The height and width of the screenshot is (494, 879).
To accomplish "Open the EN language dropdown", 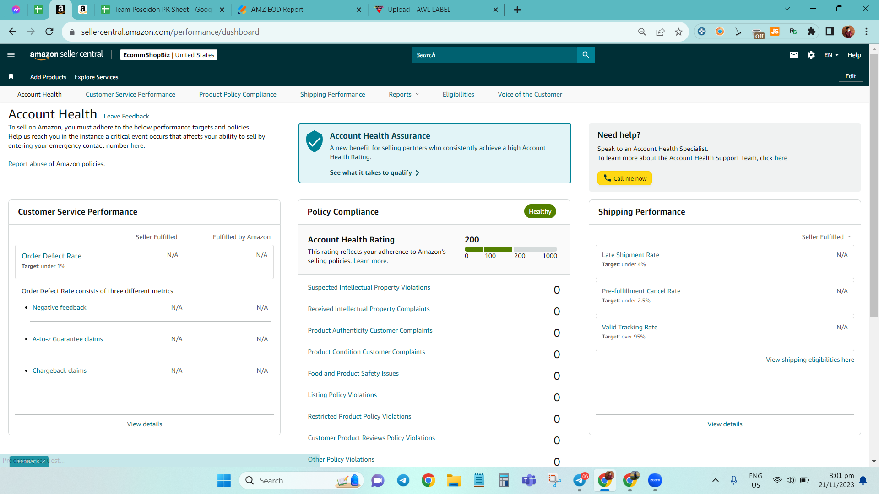I will [x=831, y=55].
